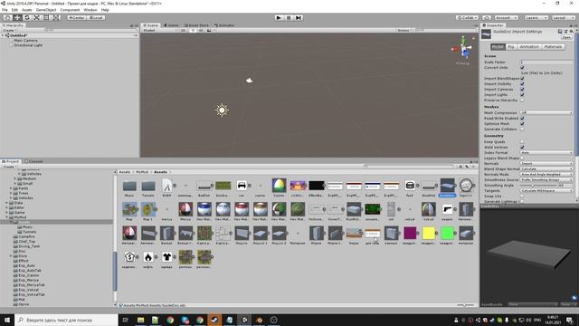The width and height of the screenshot is (579, 326).
Task: Click the sun light gizmo in scene
Action: [x=222, y=110]
